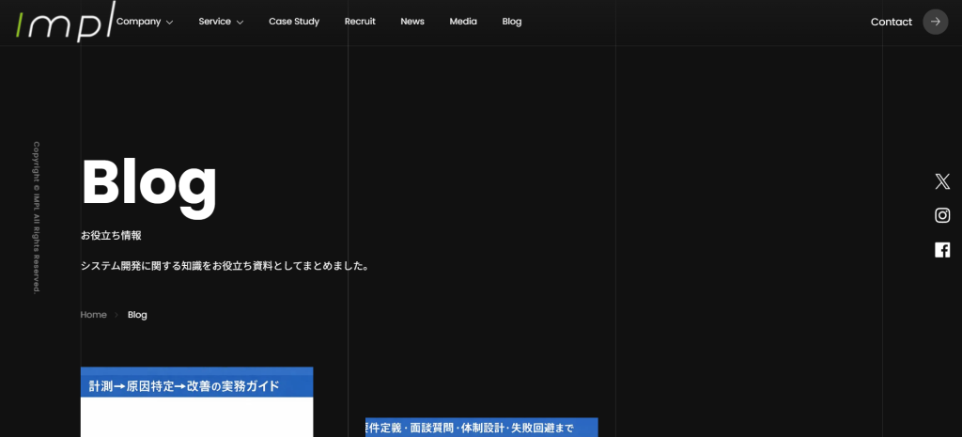Viewport: 962px width, 437px height.
Task: Open the Instagram social icon
Action: click(942, 215)
